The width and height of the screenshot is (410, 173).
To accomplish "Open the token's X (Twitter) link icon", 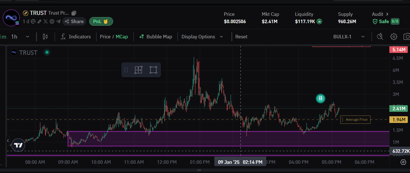I will coord(45,21).
